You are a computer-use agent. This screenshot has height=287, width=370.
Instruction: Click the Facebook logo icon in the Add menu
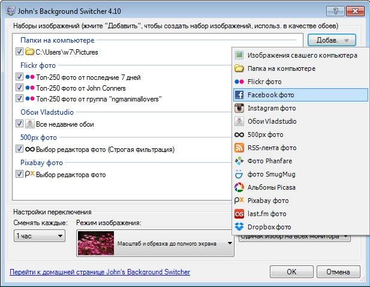click(x=239, y=95)
